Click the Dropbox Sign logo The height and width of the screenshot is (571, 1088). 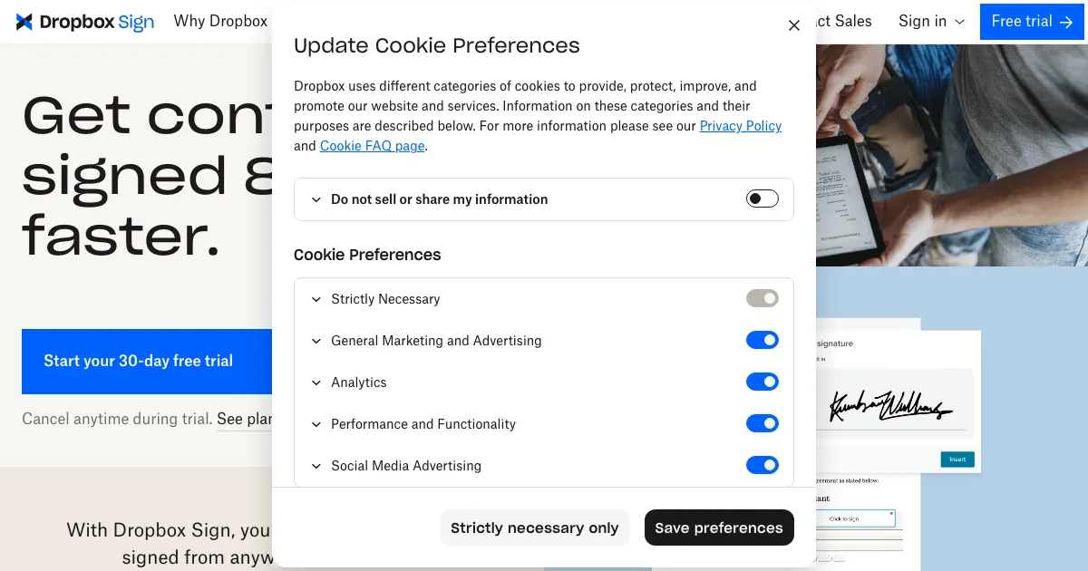click(x=85, y=22)
